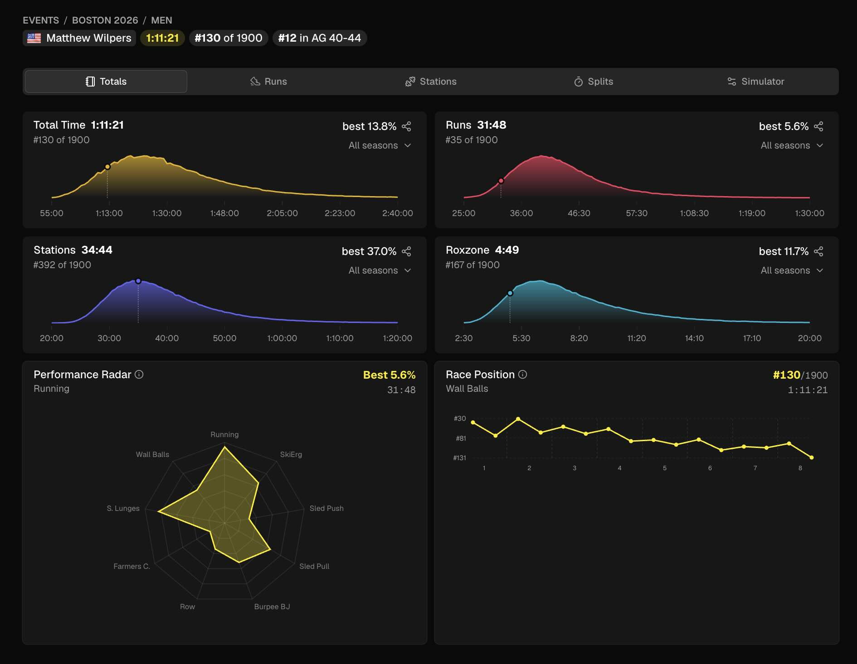Open Performance Radar info icon
Viewport: 857px width, 664px height.
tap(139, 374)
